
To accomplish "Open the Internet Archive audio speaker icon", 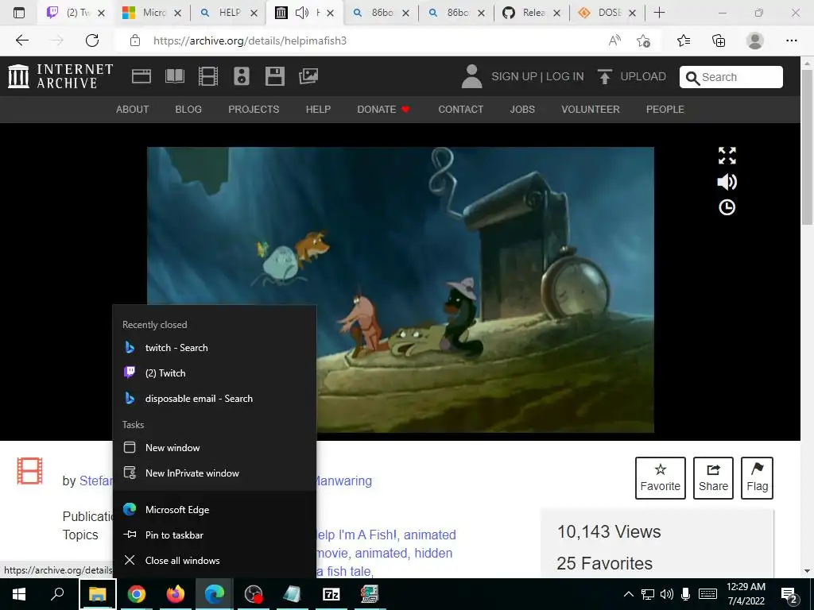I will (242, 76).
